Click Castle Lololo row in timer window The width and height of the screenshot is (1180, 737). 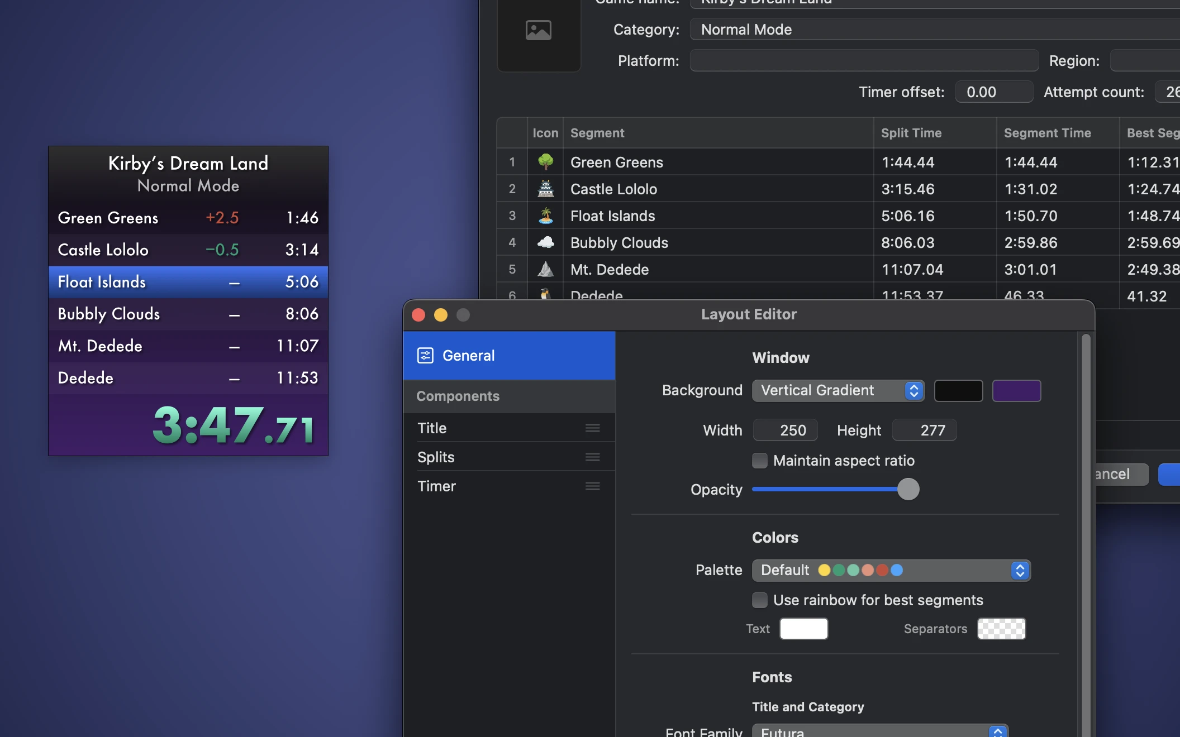tap(188, 250)
